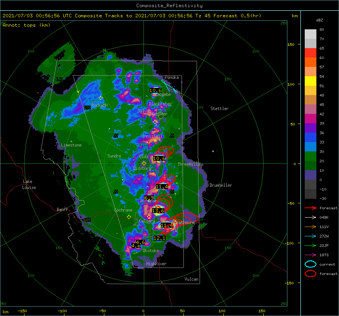339x316 pixels.
Task: Click the Lake Louise label
Action: tap(29, 184)
